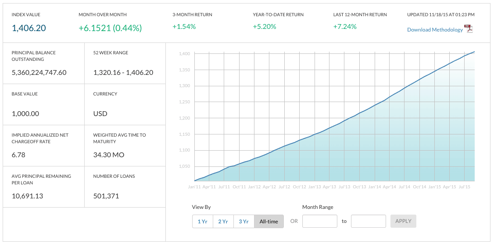
Task: Click the weighted avg time to maturity 34.30 MO
Action: coord(109,155)
